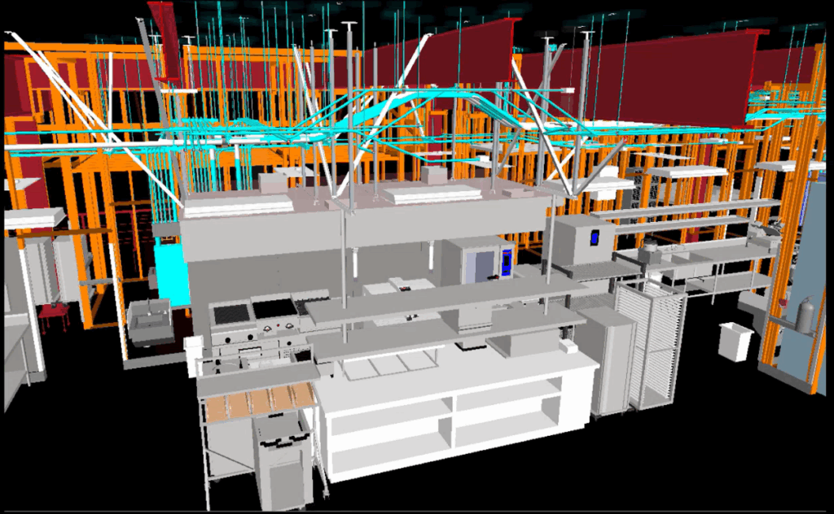The width and height of the screenshot is (834, 514).
Task: Pick the small red table at left
Action: (54, 315)
